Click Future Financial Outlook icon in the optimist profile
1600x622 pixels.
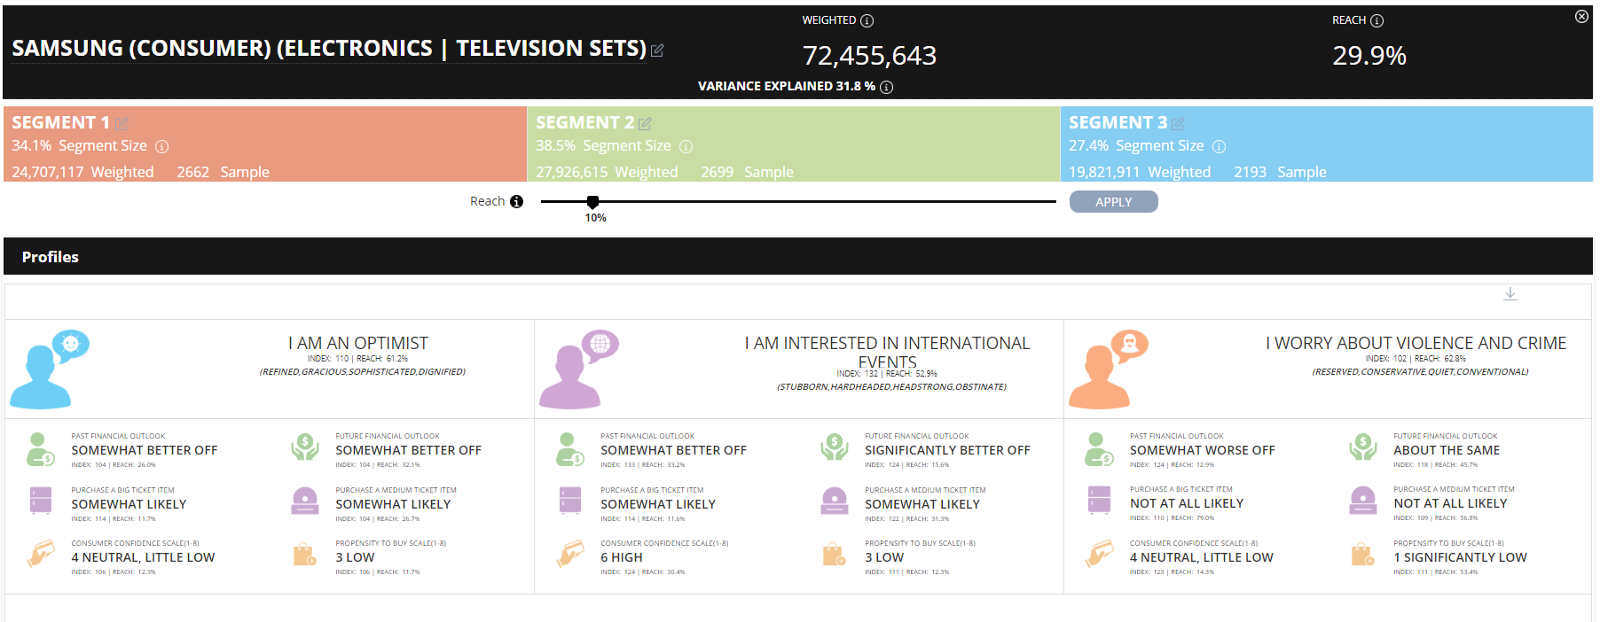coord(305,447)
